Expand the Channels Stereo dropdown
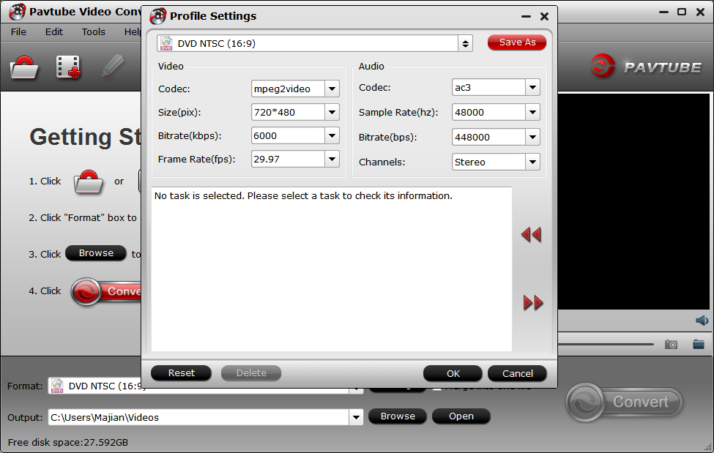Viewport: 714px width, 453px height. click(532, 162)
